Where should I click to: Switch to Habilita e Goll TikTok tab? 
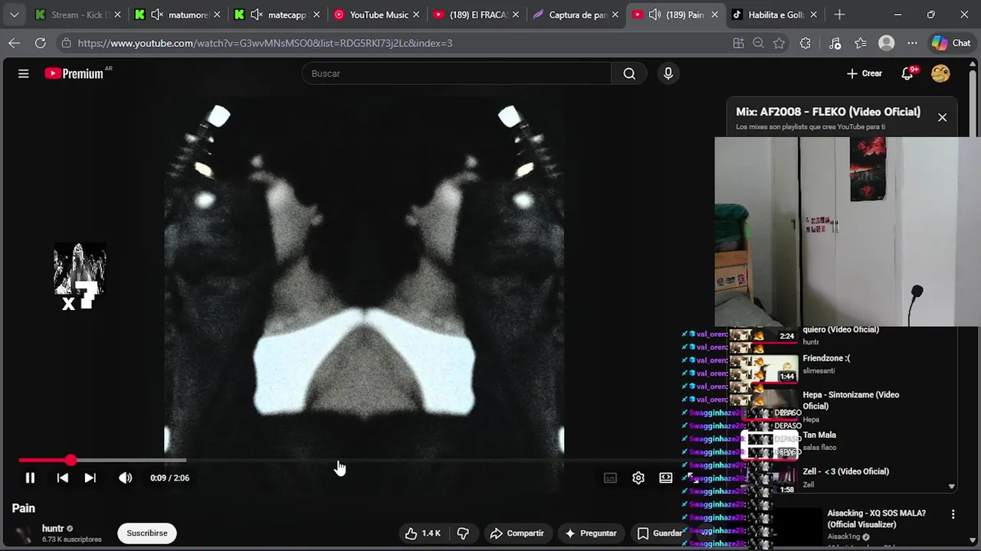point(776,15)
